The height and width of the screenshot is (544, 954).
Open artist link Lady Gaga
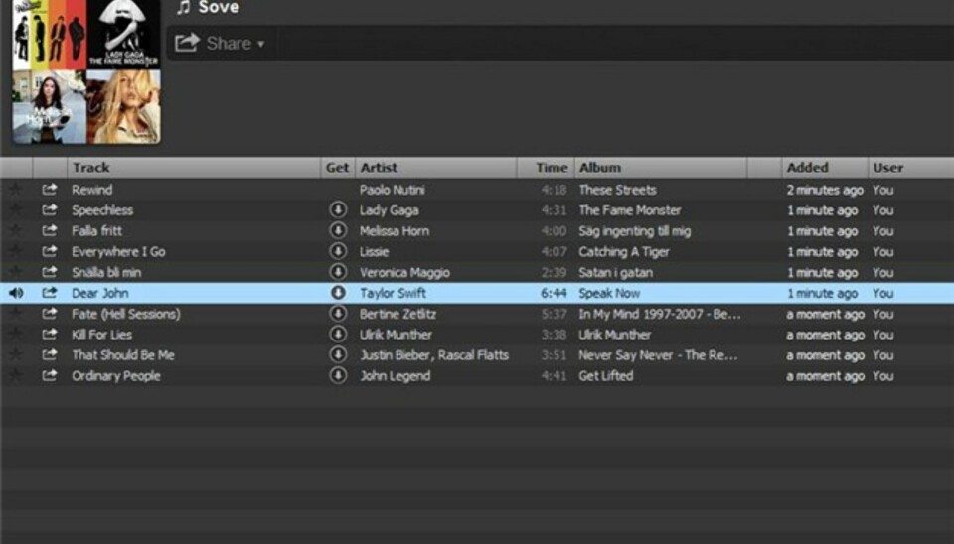[389, 209]
